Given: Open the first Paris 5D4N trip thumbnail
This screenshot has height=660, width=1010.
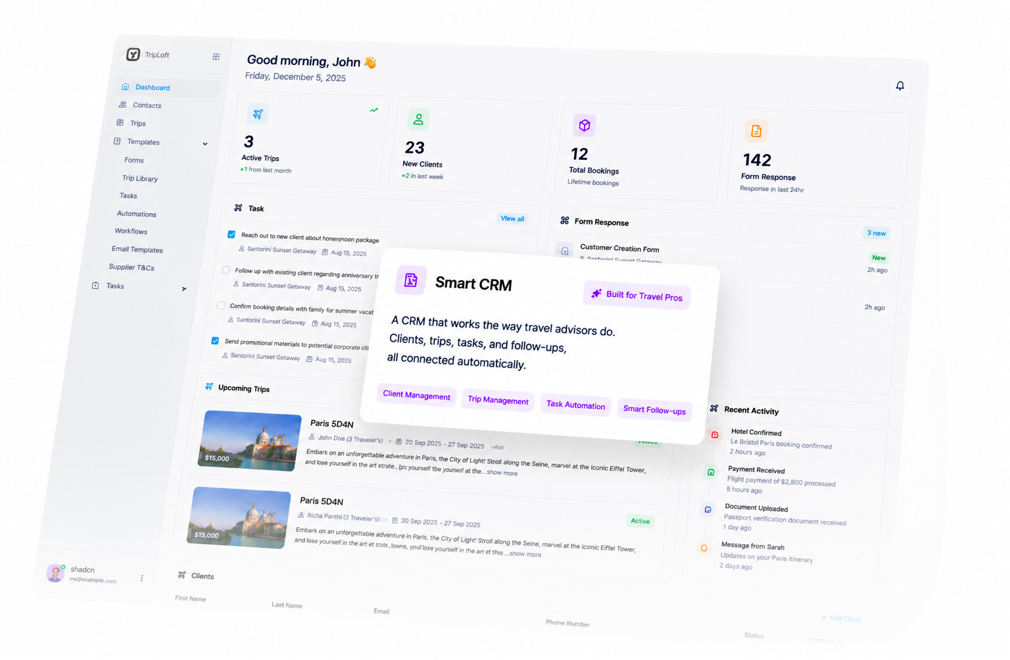Looking at the screenshot, I should tap(250, 440).
